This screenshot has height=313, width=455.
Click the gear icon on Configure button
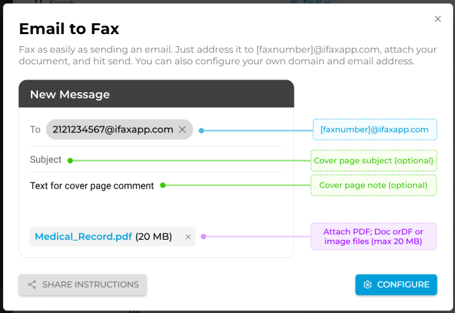coord(367,285)
